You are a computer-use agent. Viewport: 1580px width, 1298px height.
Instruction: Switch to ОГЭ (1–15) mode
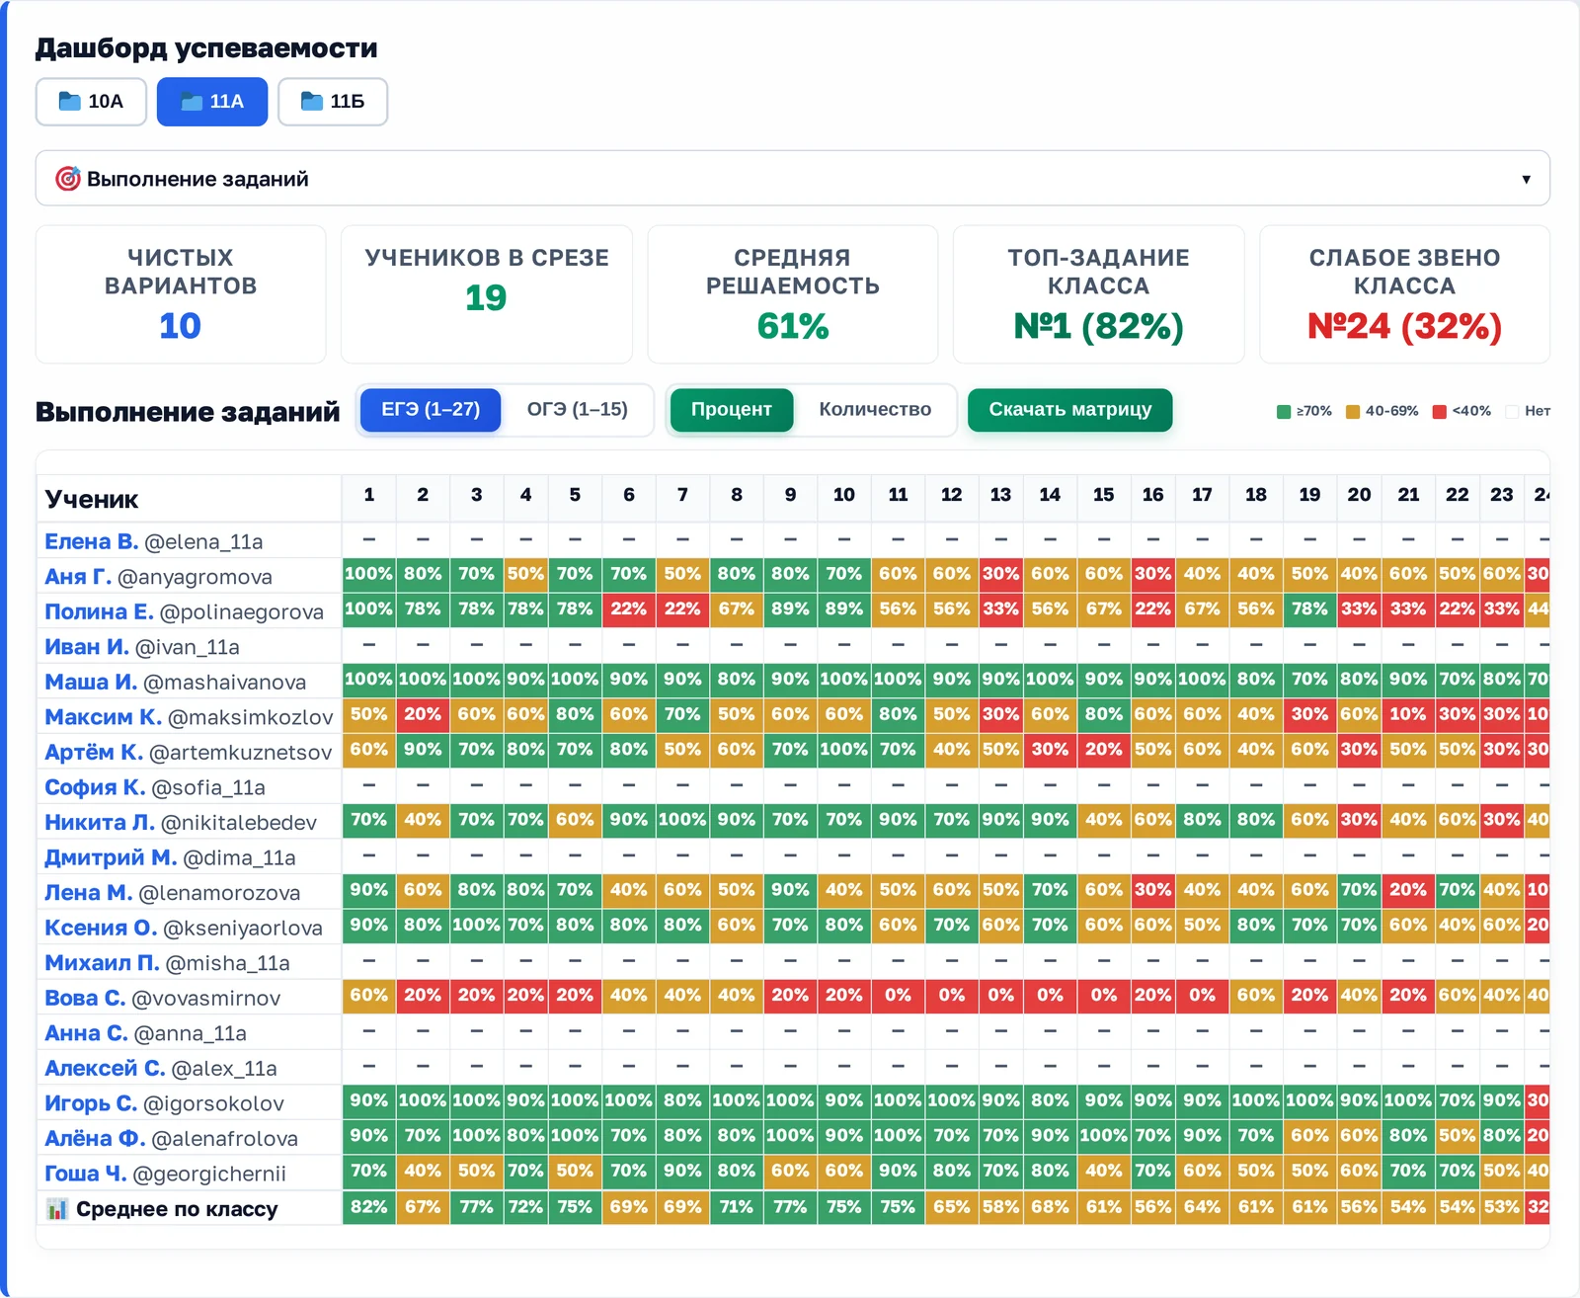click(578, 409)
